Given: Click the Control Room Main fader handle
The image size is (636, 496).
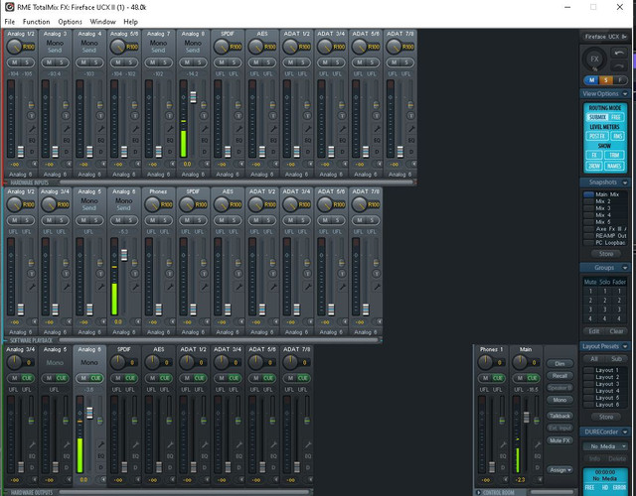Looking at the screenshot, I should click(527, 417).
